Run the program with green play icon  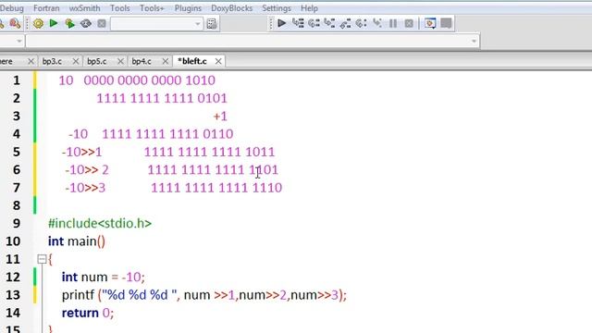[54, 23]
